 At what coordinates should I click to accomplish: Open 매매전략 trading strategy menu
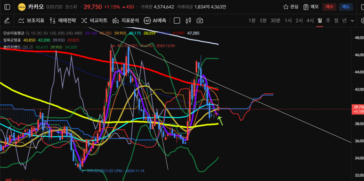point(63,21)
